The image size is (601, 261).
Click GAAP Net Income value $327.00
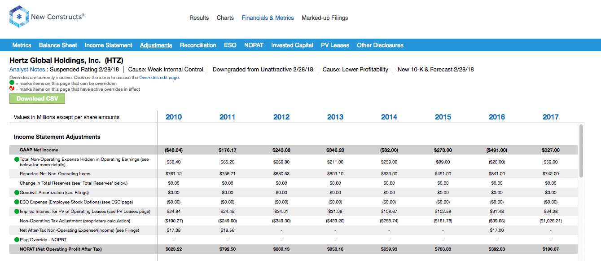(551, 150)
